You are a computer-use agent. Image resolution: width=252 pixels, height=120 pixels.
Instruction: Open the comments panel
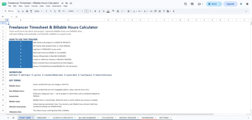pyautogui.click(x=192, y=4)
